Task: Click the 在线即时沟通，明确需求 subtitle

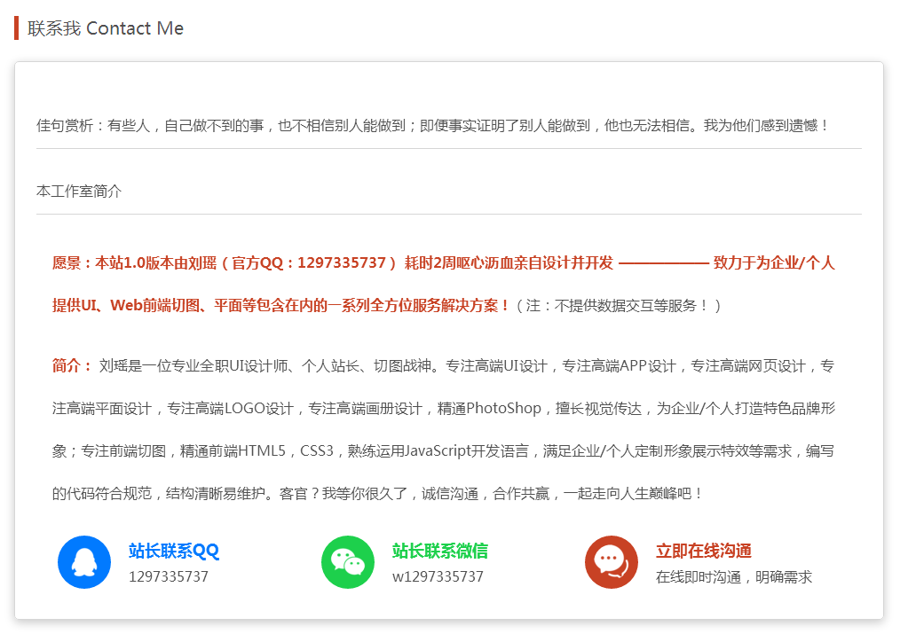Action: (x=733, y=576)
